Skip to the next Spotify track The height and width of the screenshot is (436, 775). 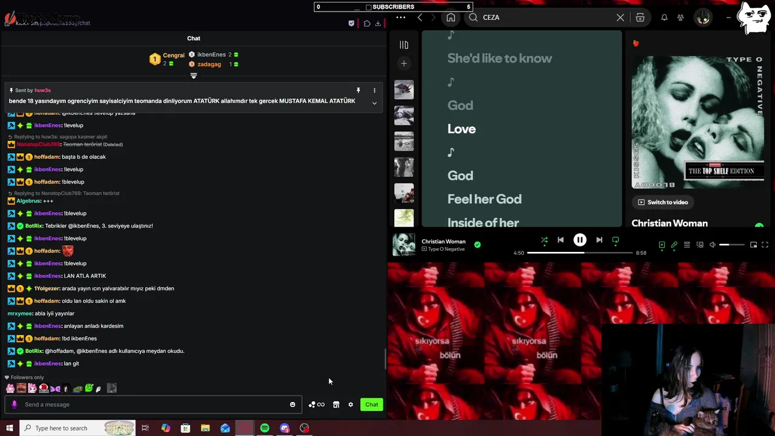[x=599, y=240]
